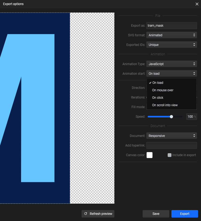Enable Include in export checkbox

point(170,155)
